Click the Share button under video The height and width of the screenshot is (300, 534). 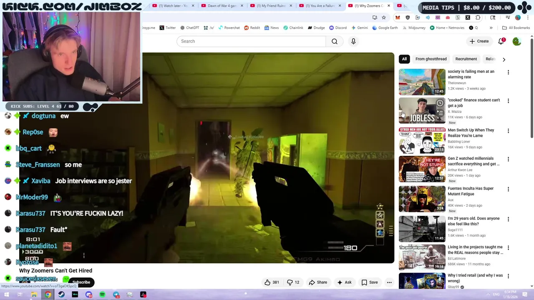pos(318,282)
